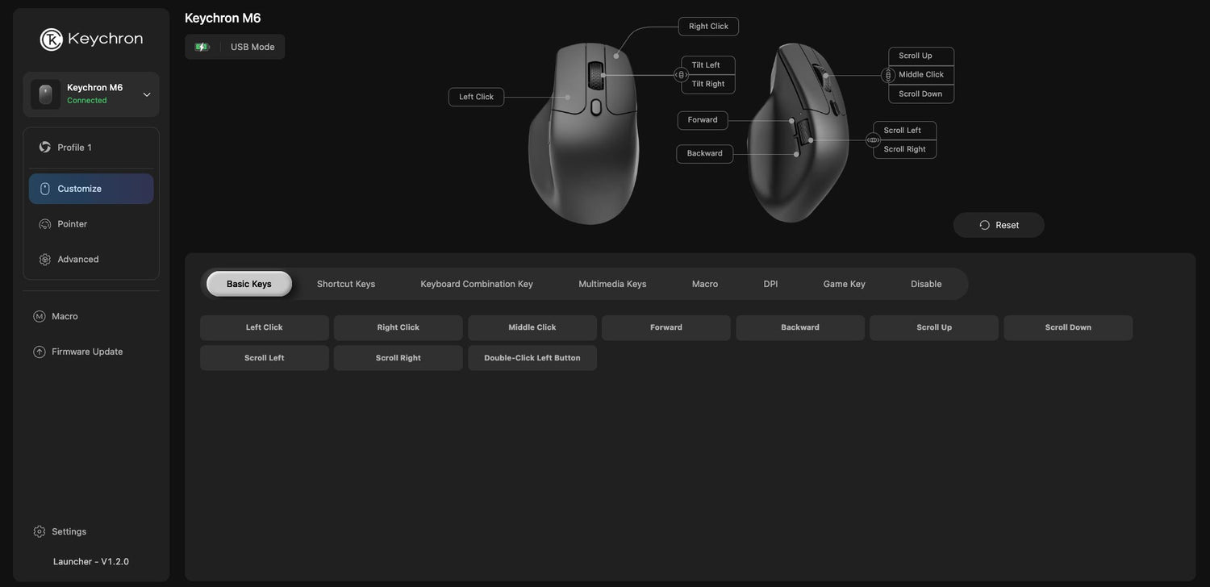Viewport: 1210px width, 587px height.
Task: Click the Firmware Update arrow icon
Action: 40,352
